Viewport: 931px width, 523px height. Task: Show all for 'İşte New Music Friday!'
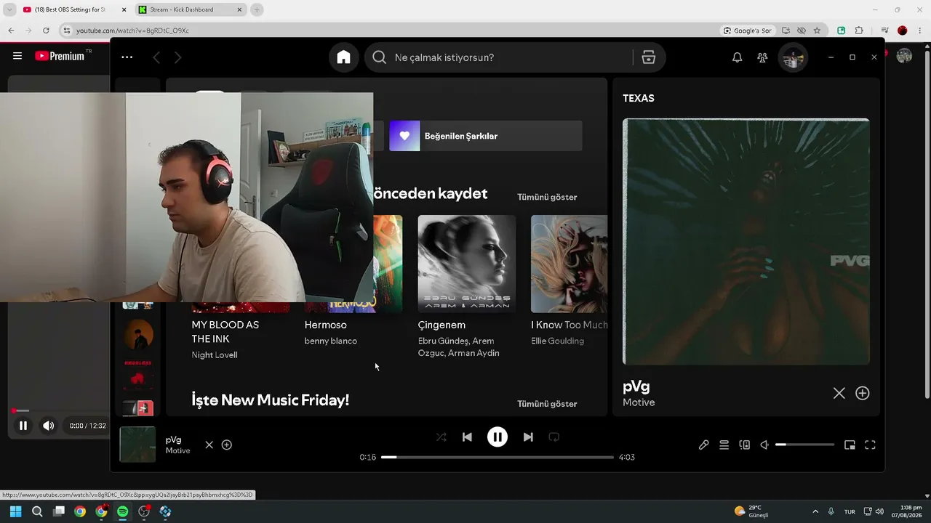pyautogui.click(x=547, y=404)
